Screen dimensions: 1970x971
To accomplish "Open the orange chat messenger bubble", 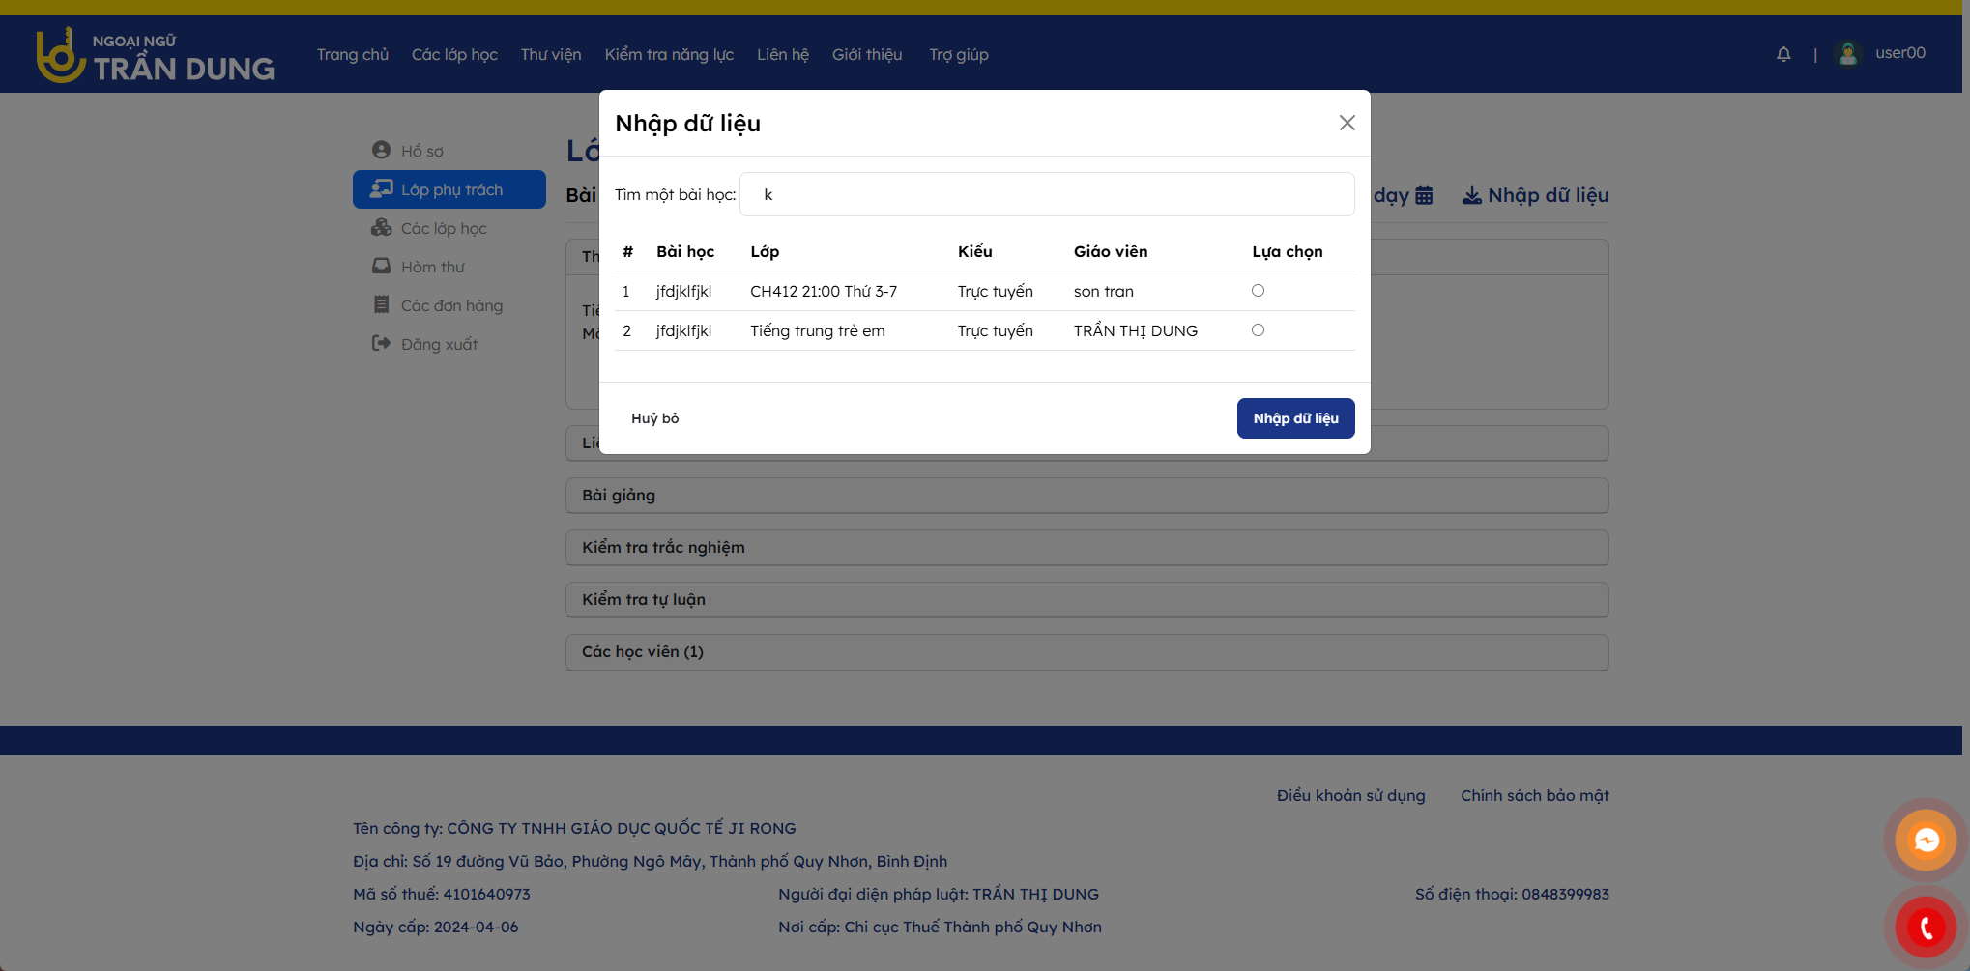I will click(1926, 841).
